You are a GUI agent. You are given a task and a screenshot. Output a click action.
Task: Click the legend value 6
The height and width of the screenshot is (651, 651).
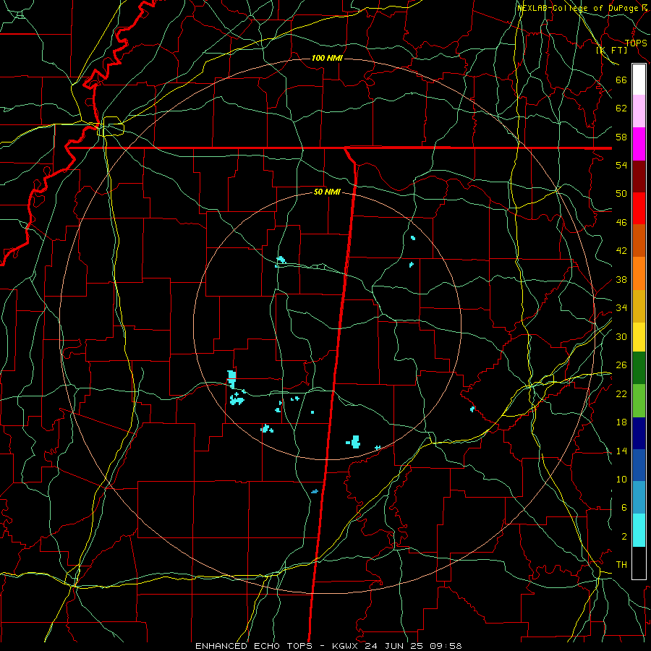pos(624,508)
